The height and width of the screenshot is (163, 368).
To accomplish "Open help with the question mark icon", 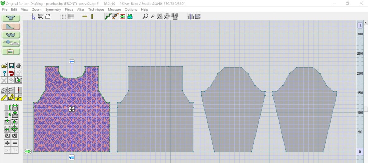I will 5,73.
